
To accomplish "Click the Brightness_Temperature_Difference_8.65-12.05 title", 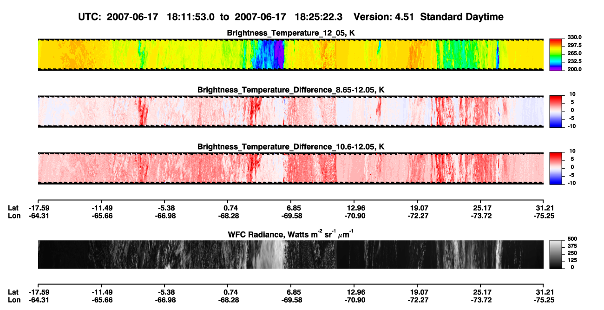I will coord(291,90).
